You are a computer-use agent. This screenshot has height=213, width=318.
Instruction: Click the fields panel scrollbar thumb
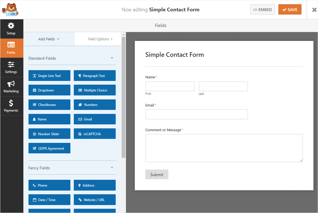(123, 97)
